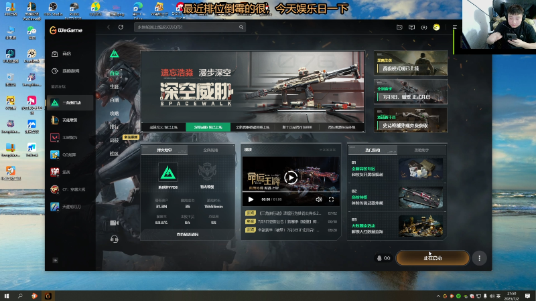Open the news item dated 06/30

coord(291,221)
